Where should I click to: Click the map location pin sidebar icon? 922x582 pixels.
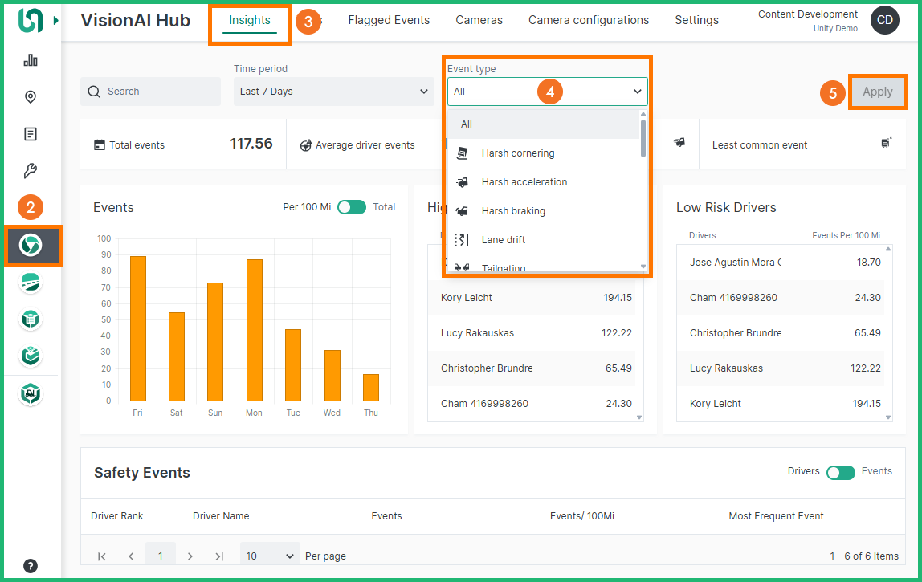point(31,97)
